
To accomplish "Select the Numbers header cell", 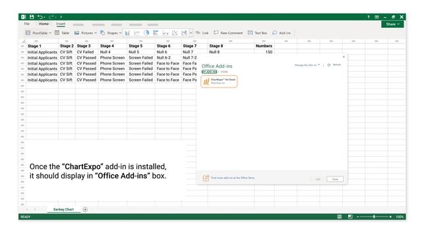I will pyautogui.click(x=264, y=46).
